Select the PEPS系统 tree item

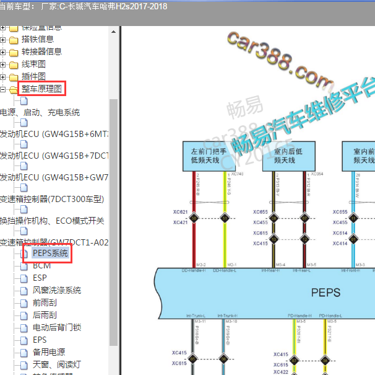coord(50,254)
